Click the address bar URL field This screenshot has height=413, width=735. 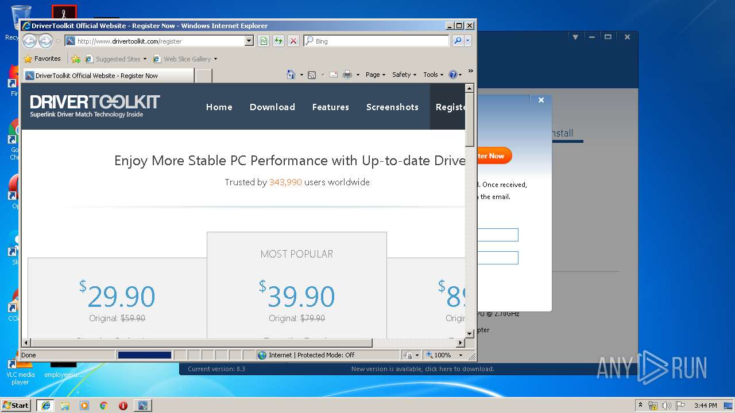(154, 41)
